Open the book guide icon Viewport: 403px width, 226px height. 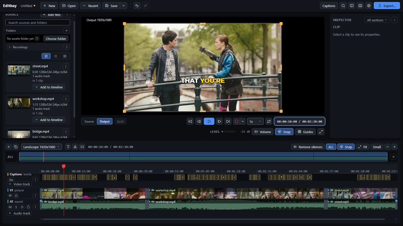(352, 6)
